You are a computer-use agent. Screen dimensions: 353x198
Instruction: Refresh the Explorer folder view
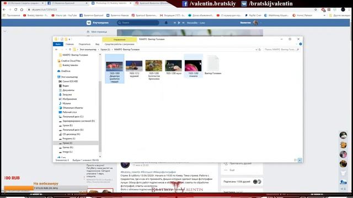click(x=260, y=50)
